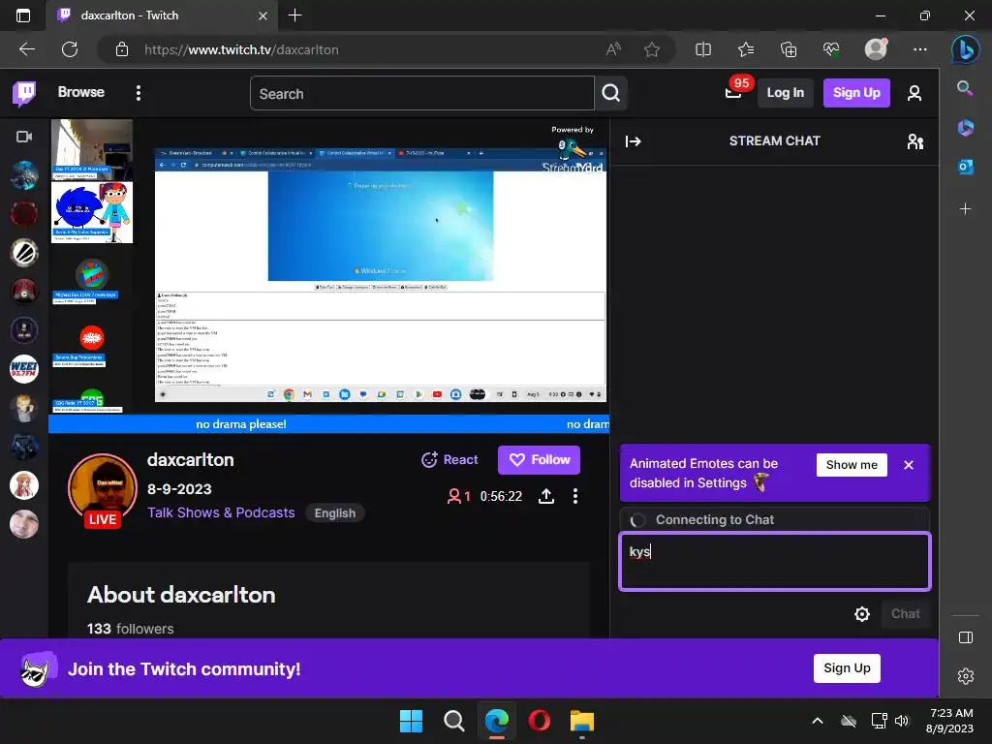
Task: Click the English language tag
Action: (334, 513)
